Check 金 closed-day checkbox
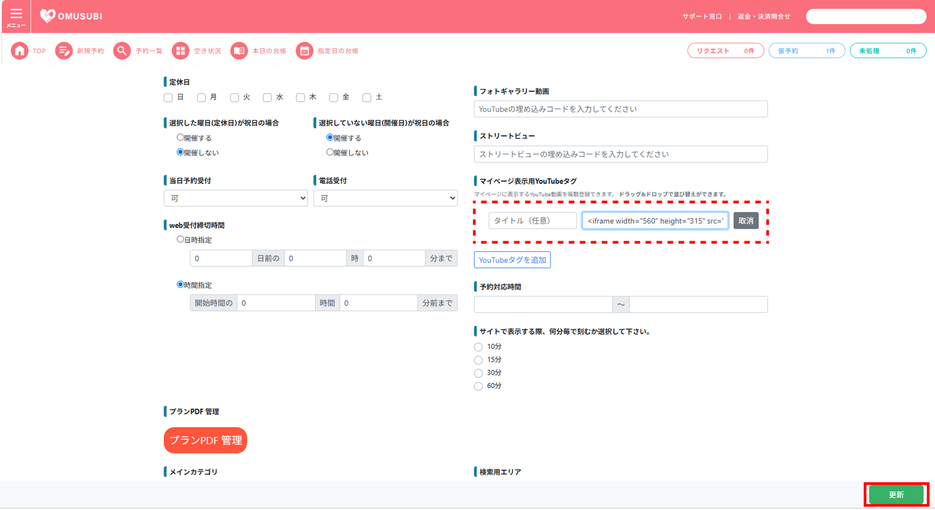The image size is (935, 510). (x=333, y=97)
